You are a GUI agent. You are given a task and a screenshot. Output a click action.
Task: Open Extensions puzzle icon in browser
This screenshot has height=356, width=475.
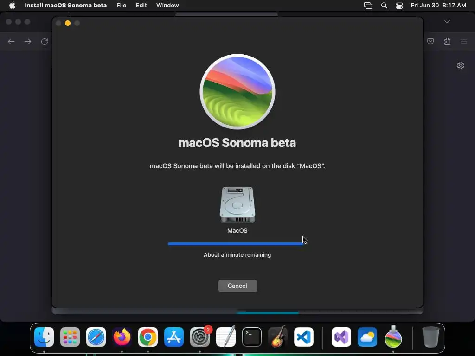[x=448, y=41]
